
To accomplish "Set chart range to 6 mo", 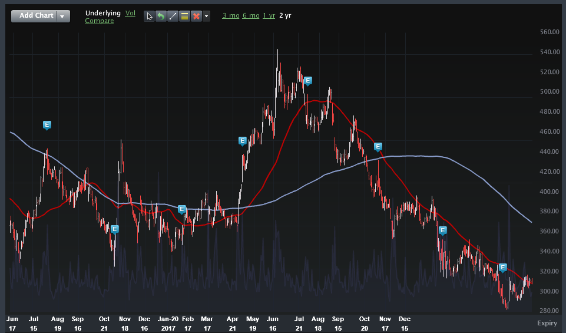I will [251, 15].
